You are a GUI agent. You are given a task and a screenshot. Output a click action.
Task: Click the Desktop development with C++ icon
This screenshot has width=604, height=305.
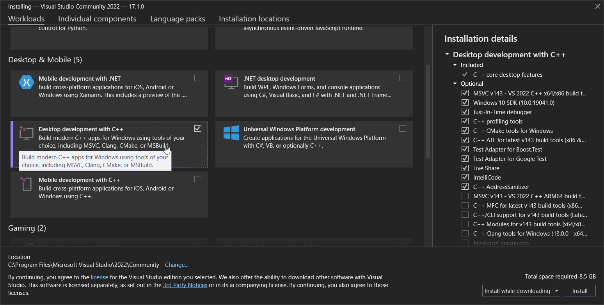click(27, 133)
